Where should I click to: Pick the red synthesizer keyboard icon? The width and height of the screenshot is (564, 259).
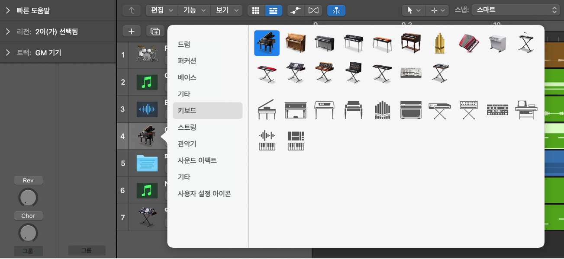coord(267,72)
